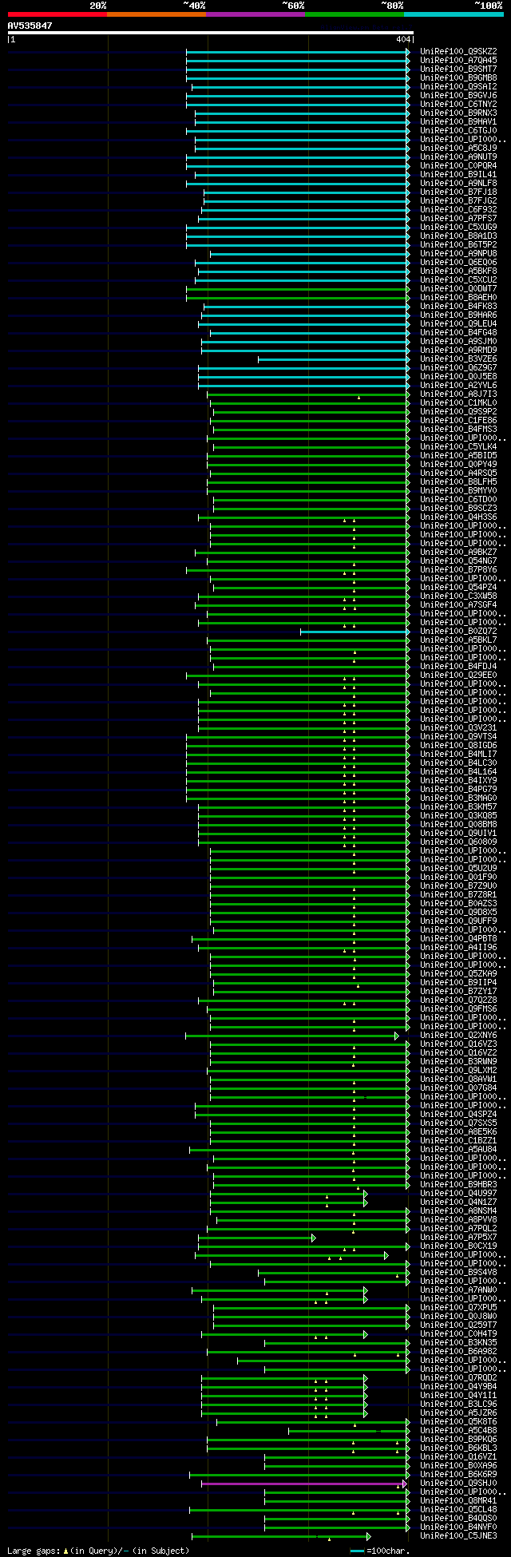
Task: Click the UniRef100_B4FMS3 label
Action: pyautogui.click(x=458, y=430)
